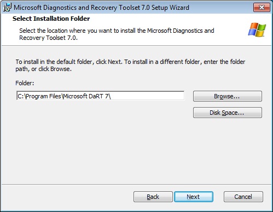Screen dimensions: 273x212
Task: Click the default folder instruction paragraph
Action: pos(130,65)
